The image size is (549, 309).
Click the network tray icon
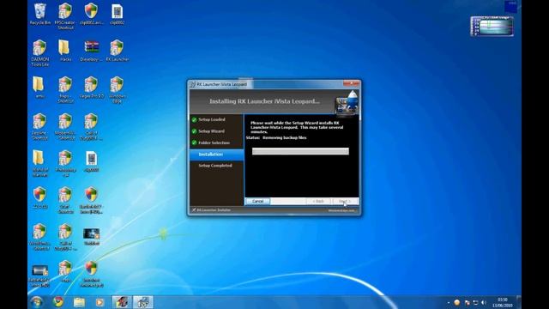point(475,302)
